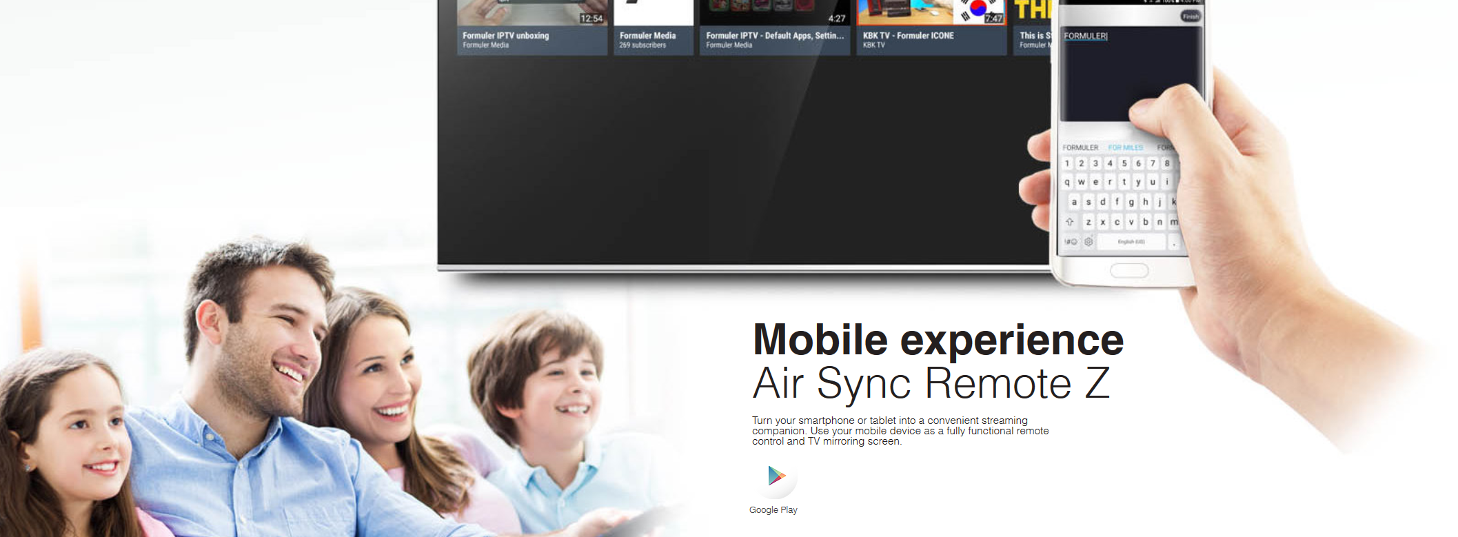Follow the Google Play text link
Image resolution: width=1458 pixels, height=537 pixels.
[x=773, y=510]
